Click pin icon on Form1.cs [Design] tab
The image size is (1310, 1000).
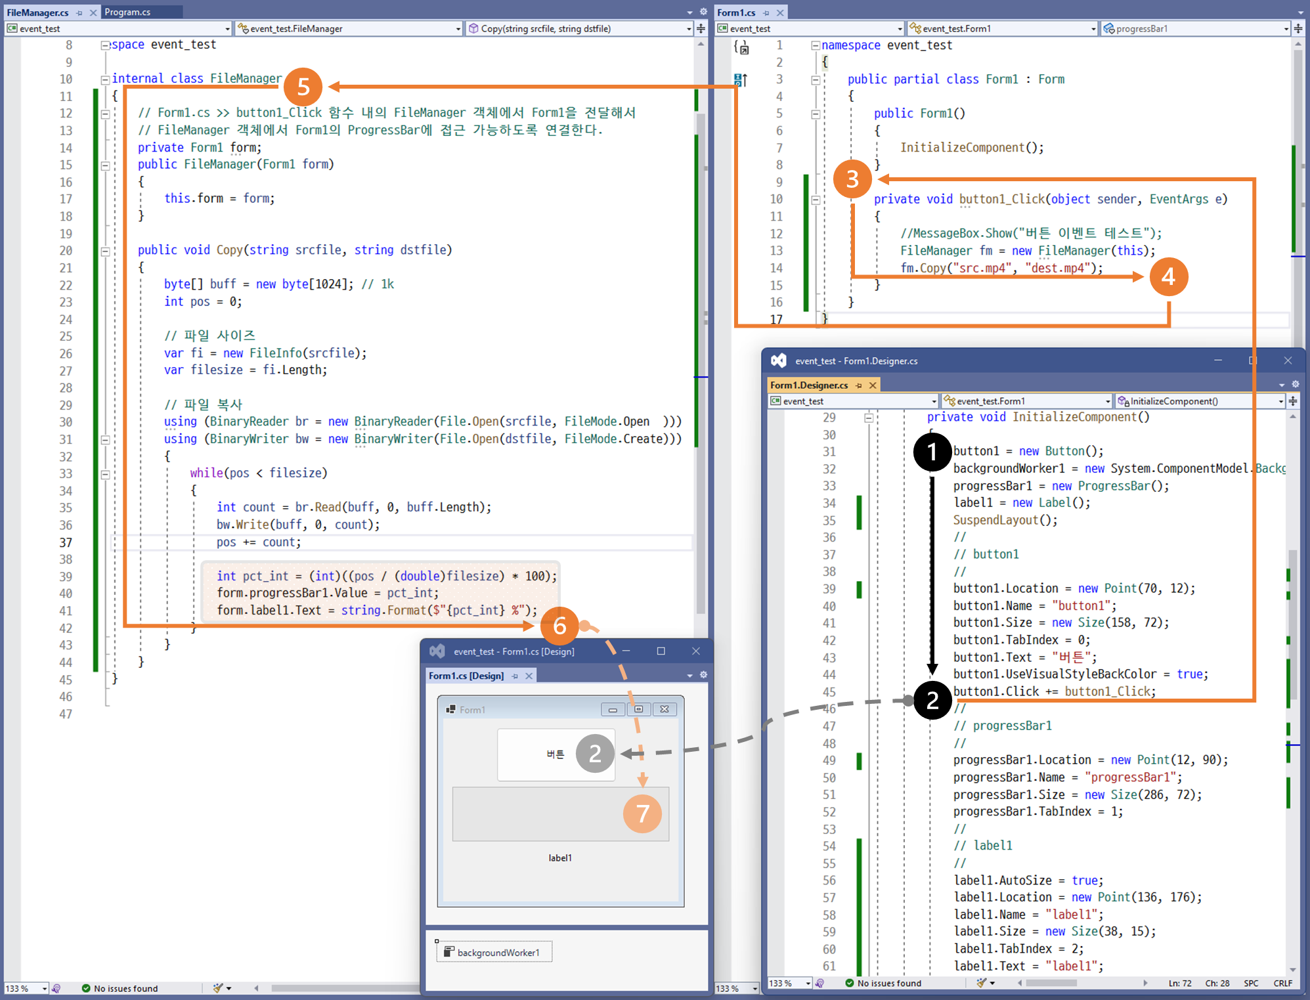coord(515,676)
